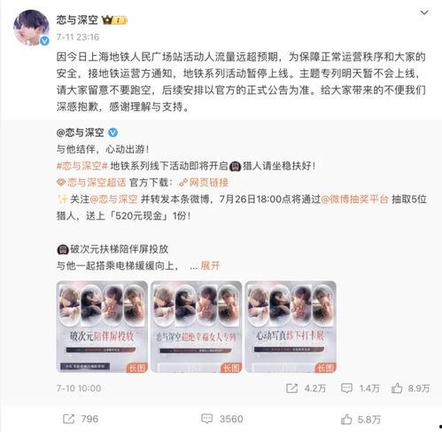Open the #恋与深空# hashtag topic
442x432 pixels.
[x=82, y=166]
